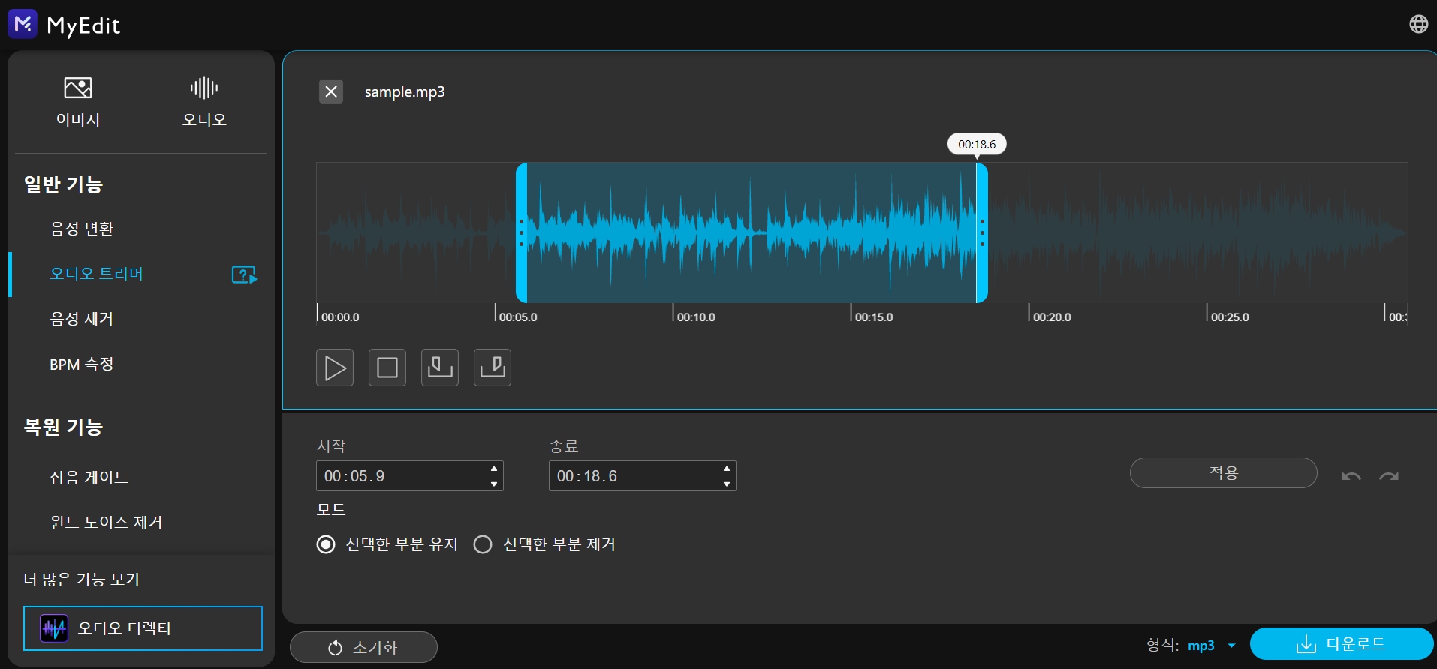The height and width of the screenshot is (669, 1437).
Task: Click the left trim handle of selection
Action: pyautogui.click(x=522, y=232)
